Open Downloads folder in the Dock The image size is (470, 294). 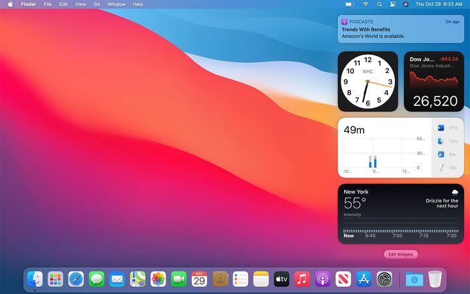click(415, 279)
